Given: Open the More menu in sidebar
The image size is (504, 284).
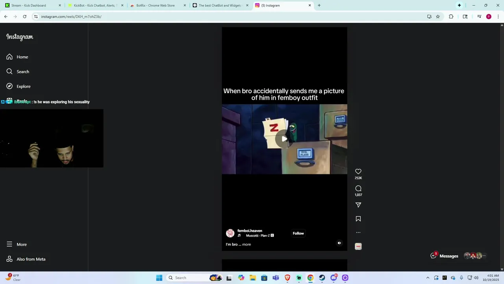Looking at the screenshot, I should pos(17,245).
